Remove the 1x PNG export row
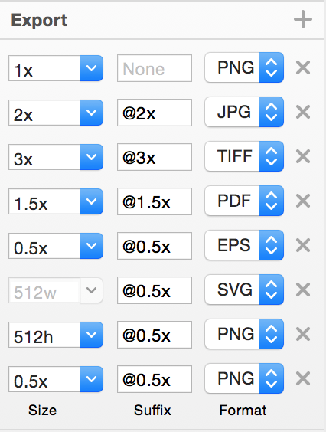This screenshot has height=432, width=326. pyautogui.click(x=303, y=67)
